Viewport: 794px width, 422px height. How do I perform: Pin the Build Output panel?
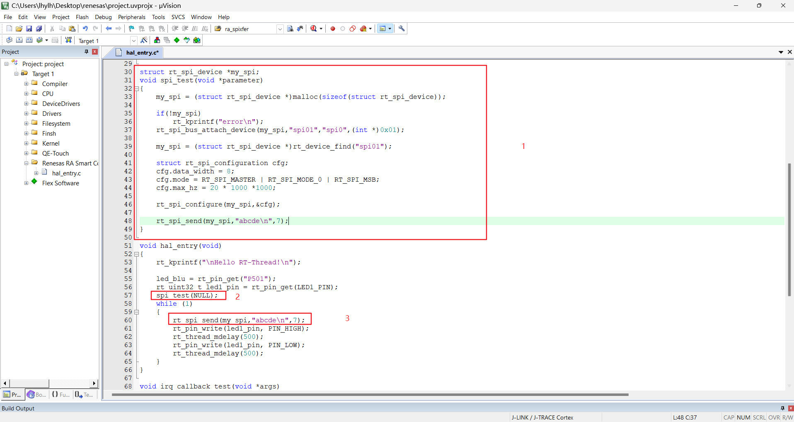tap(782, 408)
